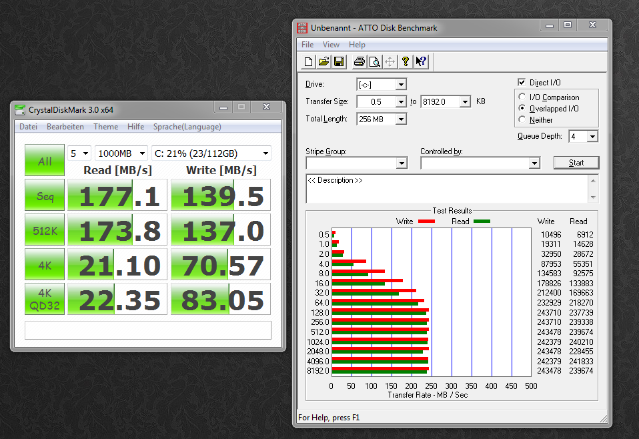
Task: Click the CrystalDiskMark title bar icon
Action: coord(19,109)
